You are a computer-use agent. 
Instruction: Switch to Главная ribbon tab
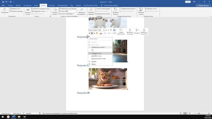click(10, 5)
